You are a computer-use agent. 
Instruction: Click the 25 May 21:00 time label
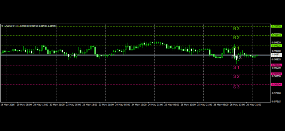pos(204,105)
